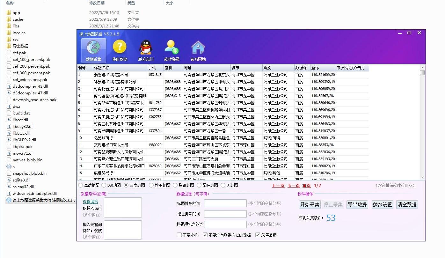The image size is (445, 258).
Task: Click the cef.pak file icon
Action: coord(9,53)
